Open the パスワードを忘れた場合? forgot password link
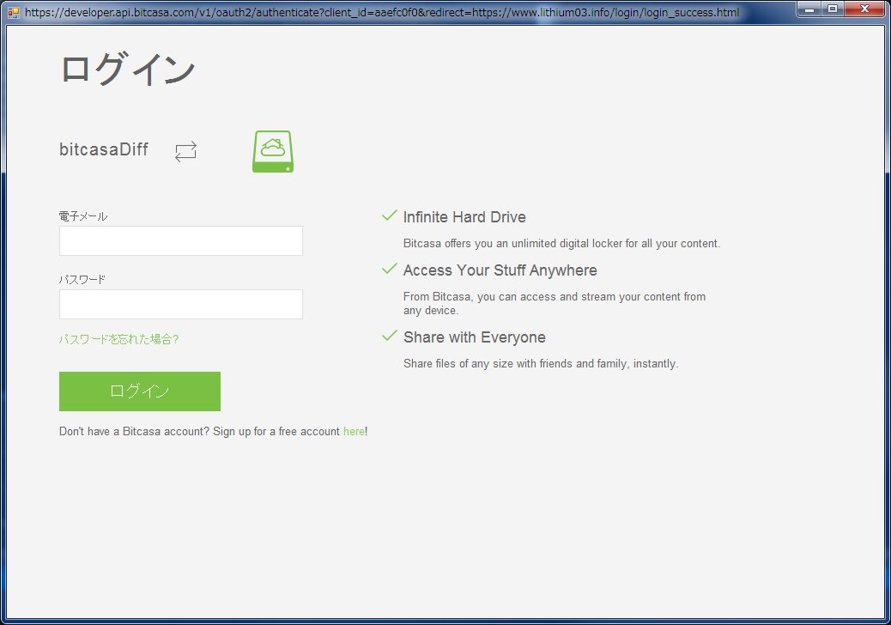 [x=118, y=339]
